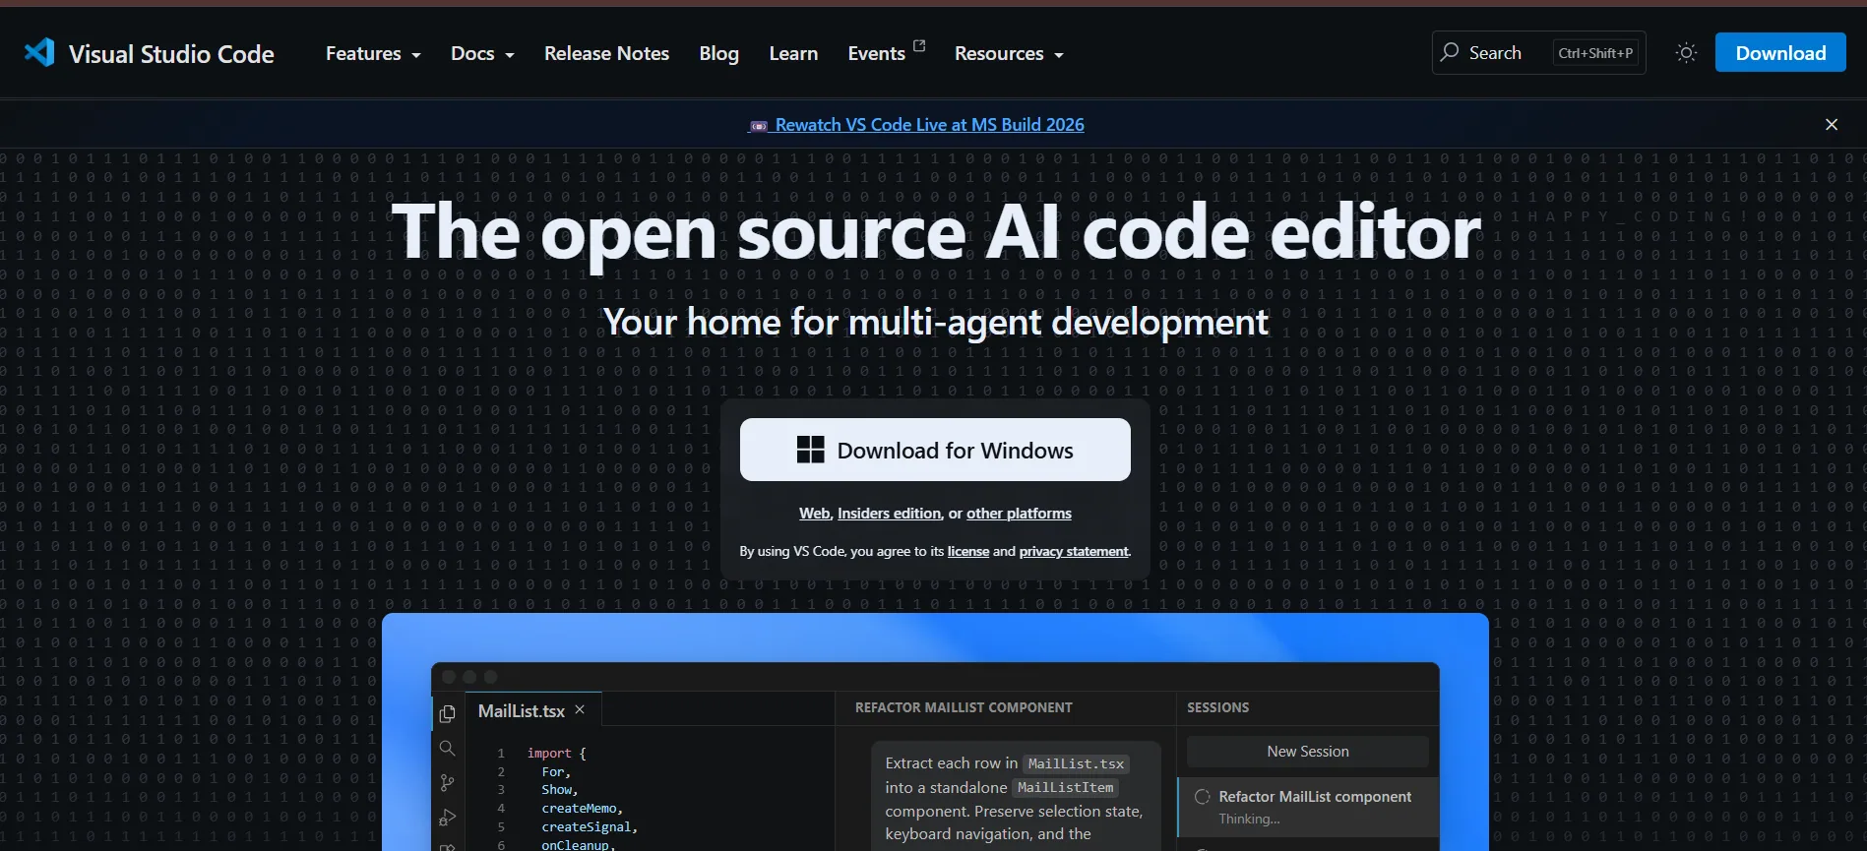Expand the Features dropdown menu
Screen dimensions: 1867x851
click(x=373, y=54)
